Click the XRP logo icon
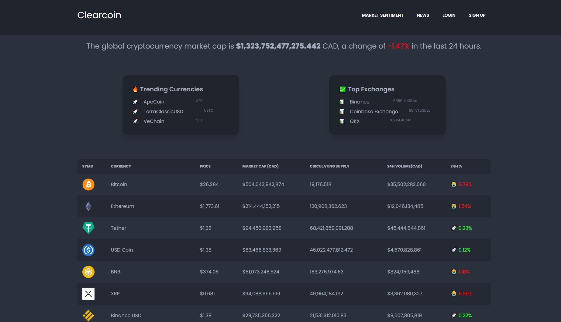561x322 pixels. pos(88,293)
